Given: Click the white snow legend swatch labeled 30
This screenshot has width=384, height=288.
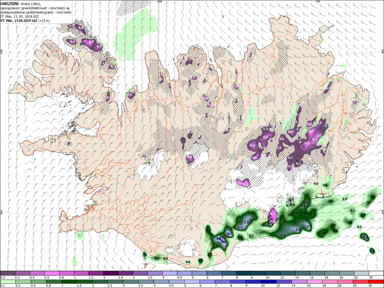Looking at the screenshot, I should point(376,273).
